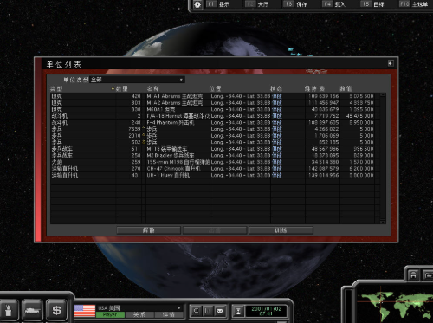
Task: Open the envelope mail icon
Action: [x=220, y=311]
